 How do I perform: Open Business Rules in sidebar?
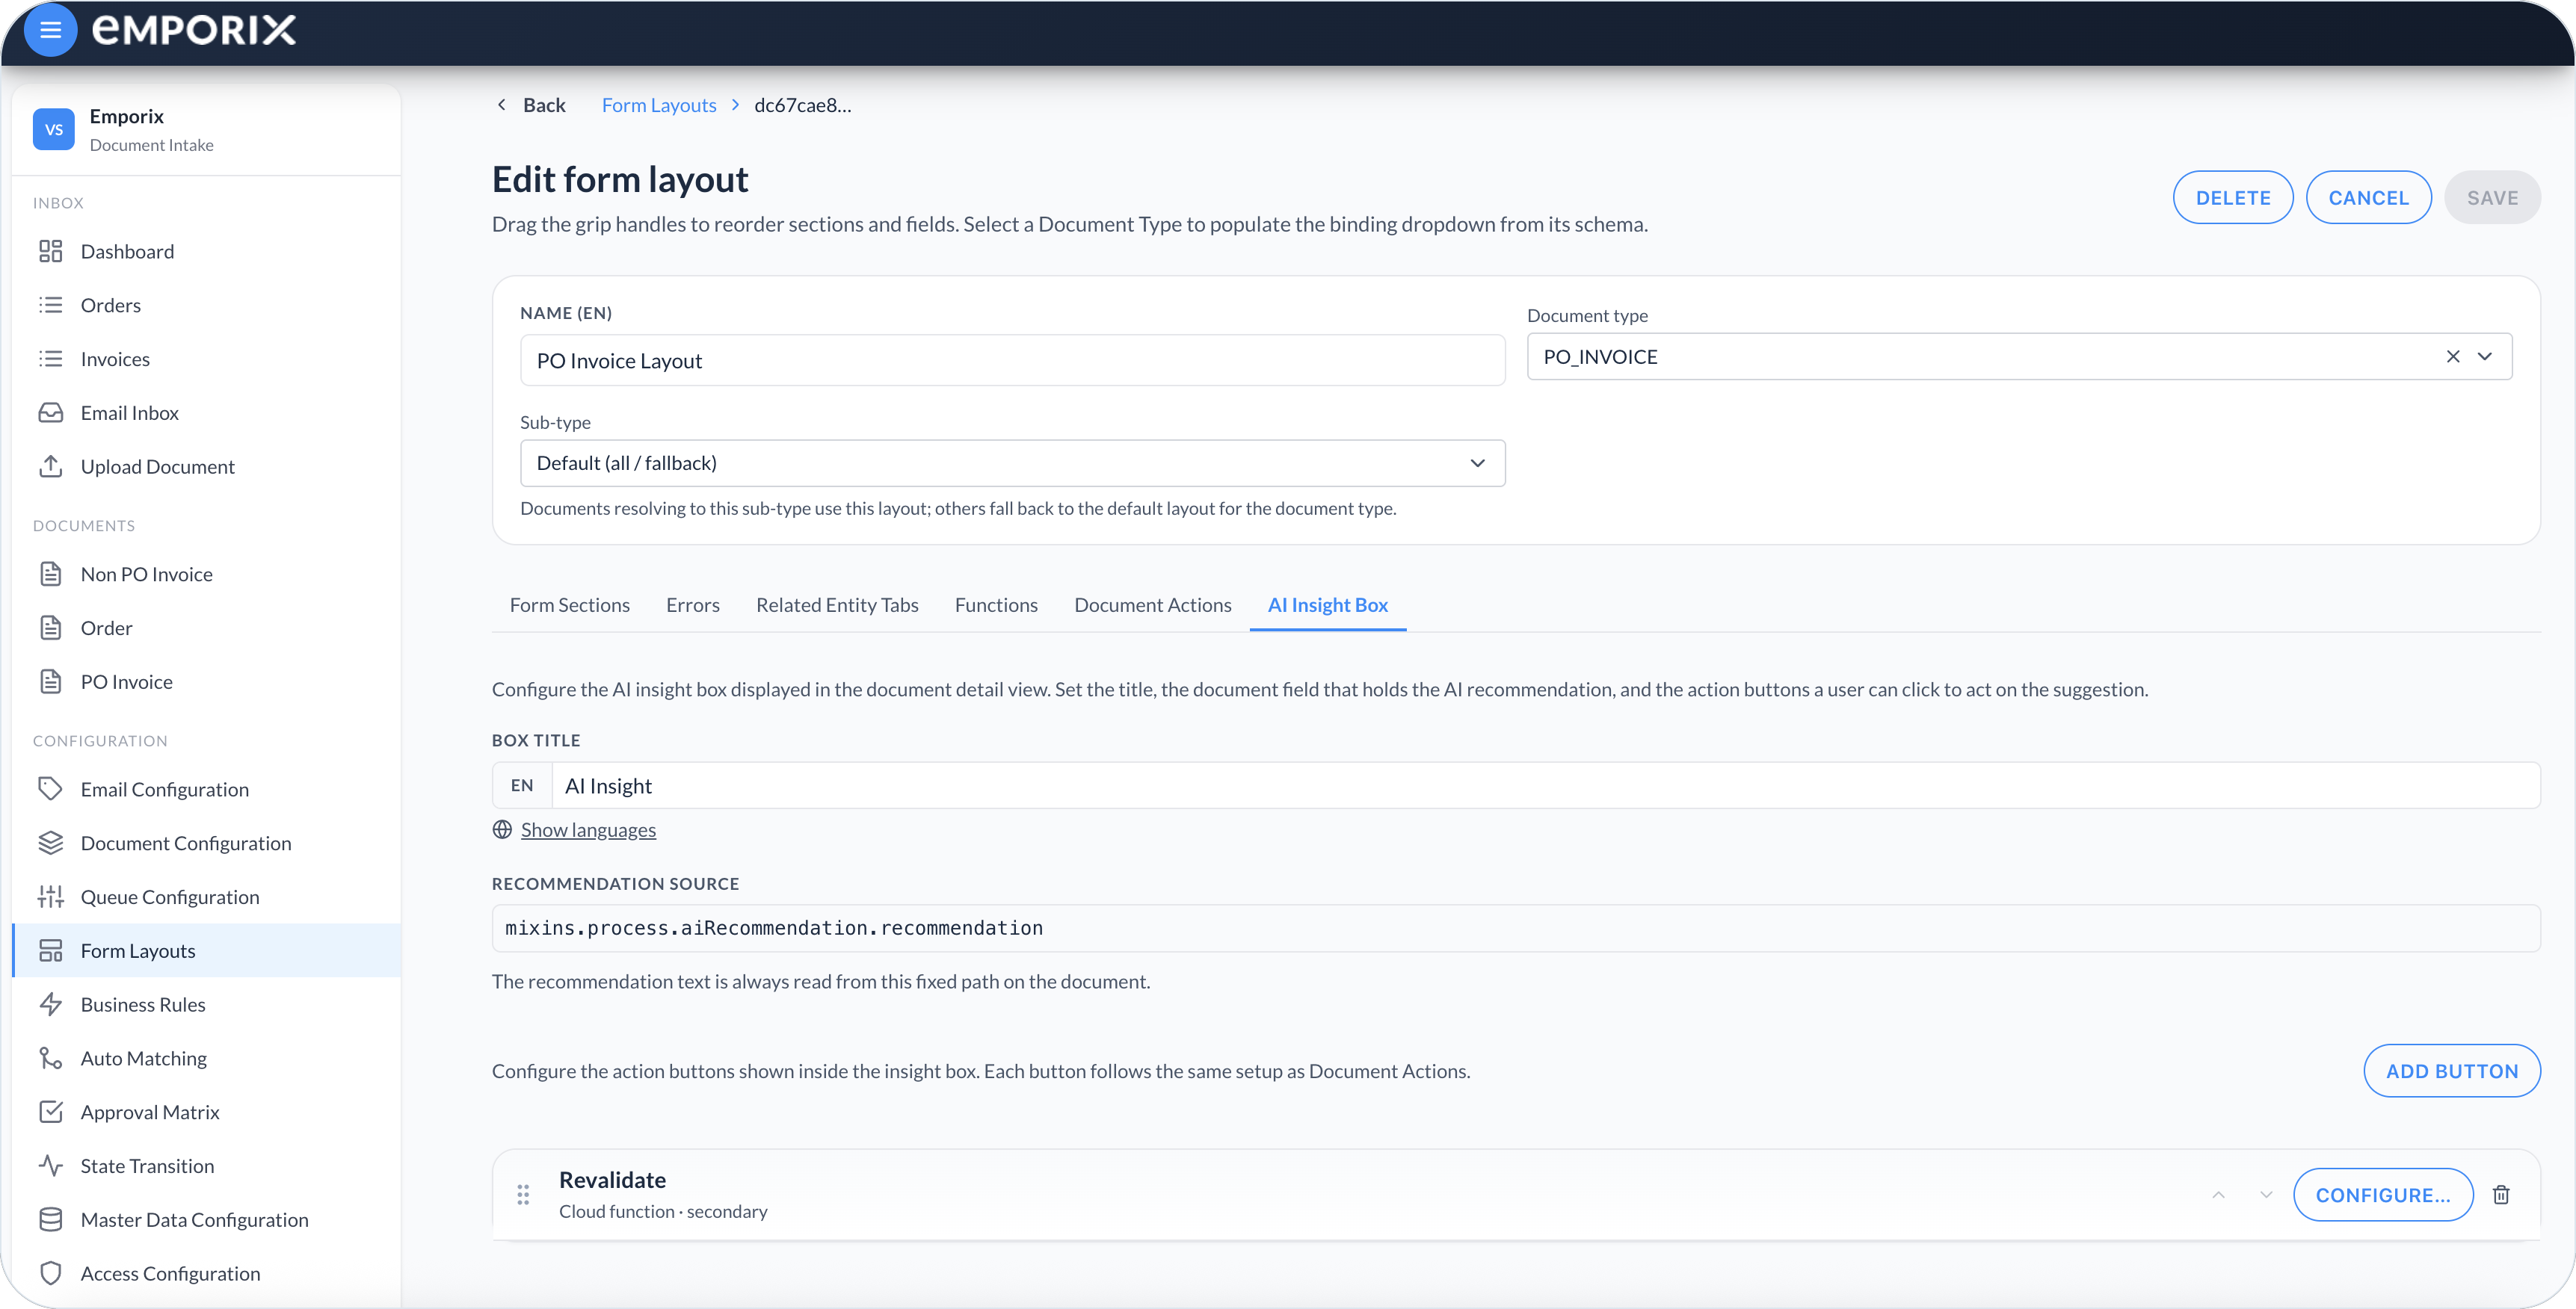(x=207, y=1004)
